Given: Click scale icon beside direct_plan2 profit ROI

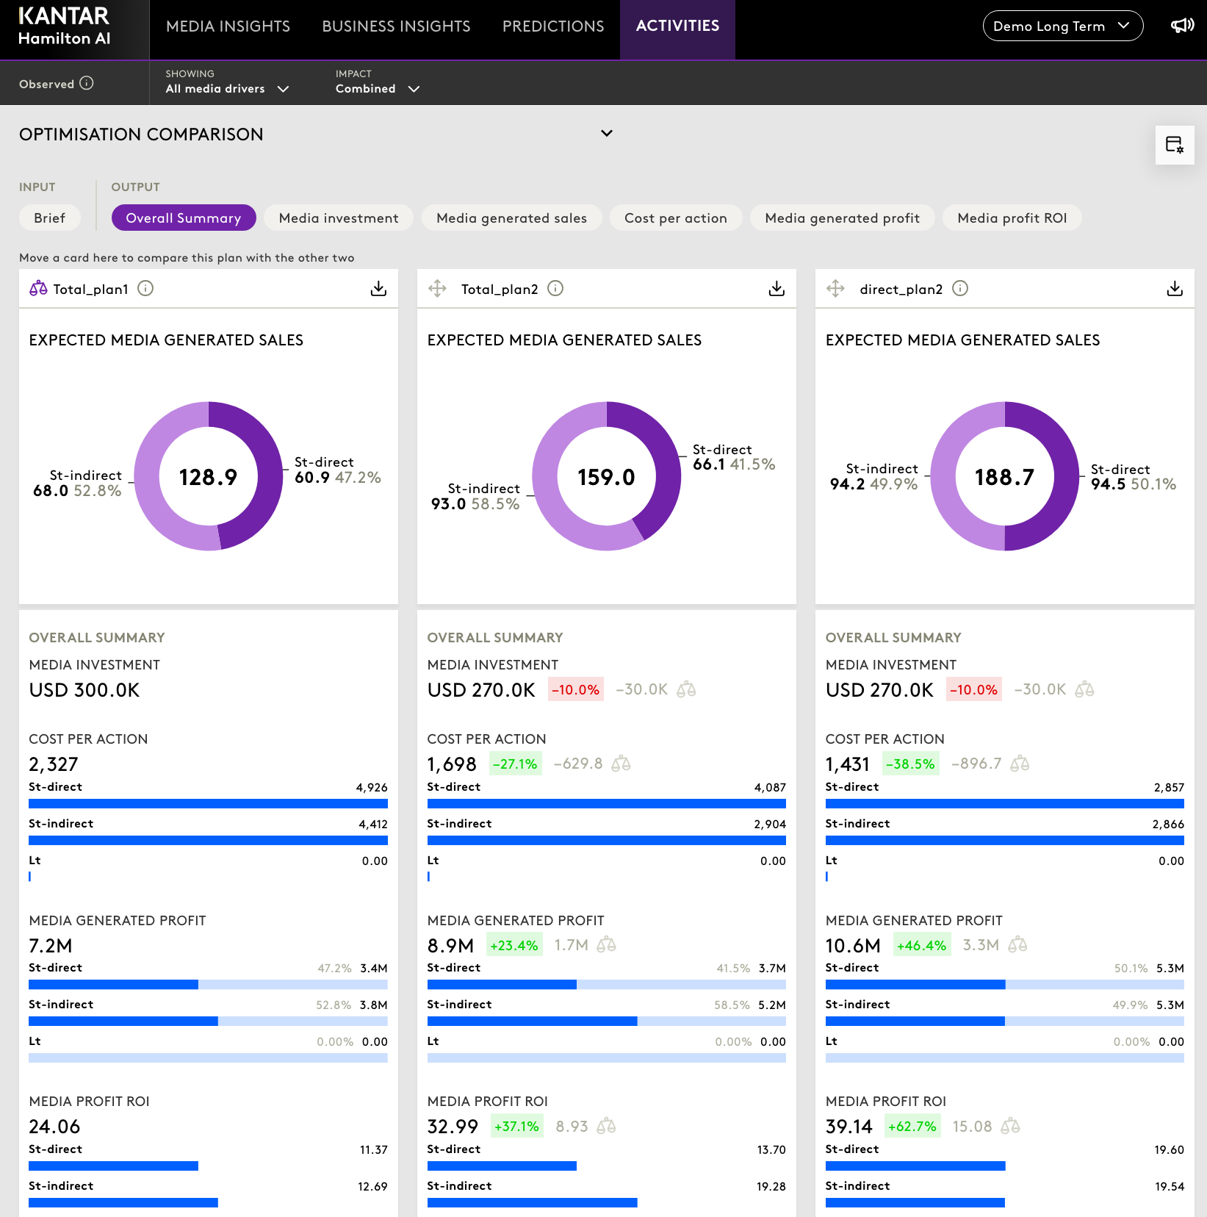Looking at the screenshot, I should point(1010,1126).
